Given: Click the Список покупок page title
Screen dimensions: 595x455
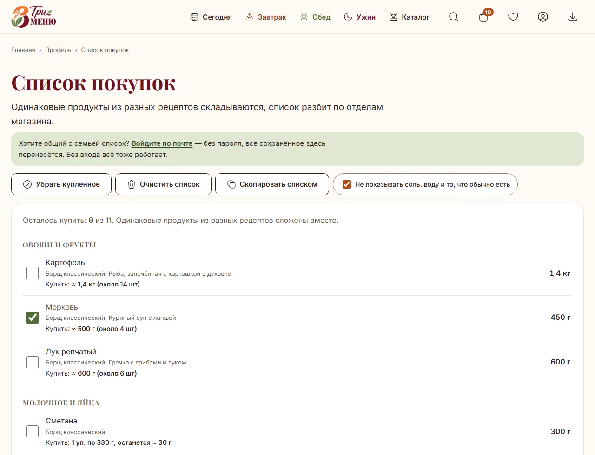Looking at the screenshot, I should pos(93,84).
